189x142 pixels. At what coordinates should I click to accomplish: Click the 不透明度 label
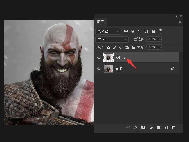click(x=138, y=39)
